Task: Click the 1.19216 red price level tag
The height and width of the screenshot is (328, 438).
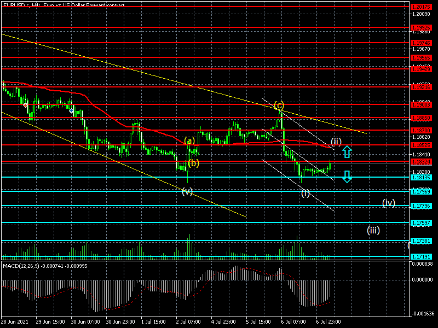Action: click(420, 87)
